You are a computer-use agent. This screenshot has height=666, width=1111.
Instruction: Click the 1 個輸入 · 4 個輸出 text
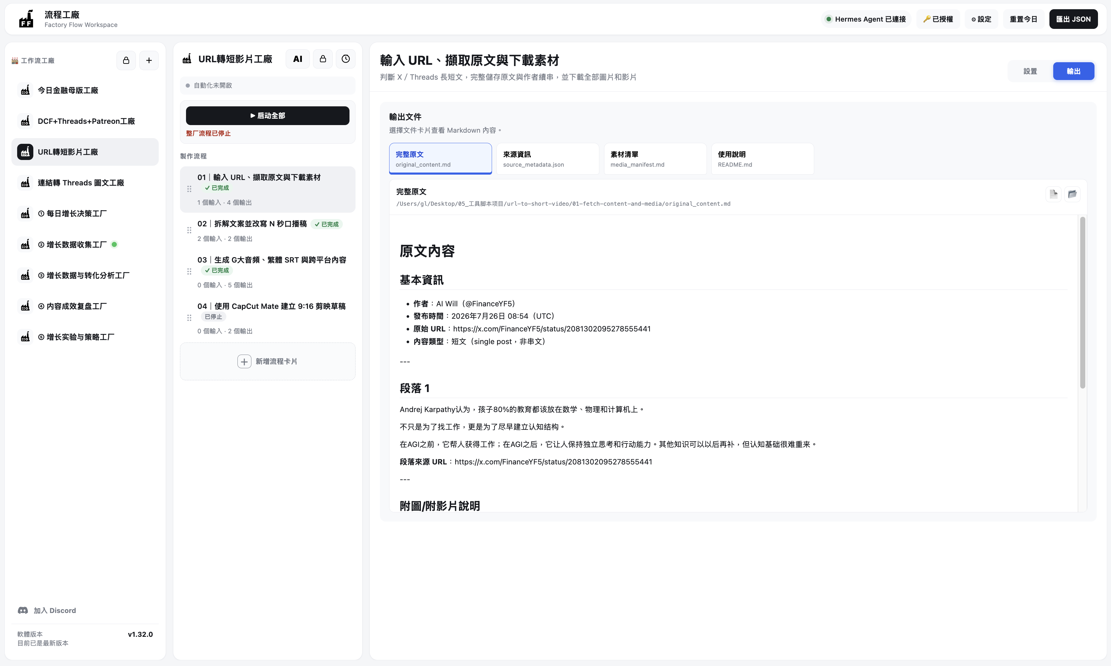coord(224,203)
